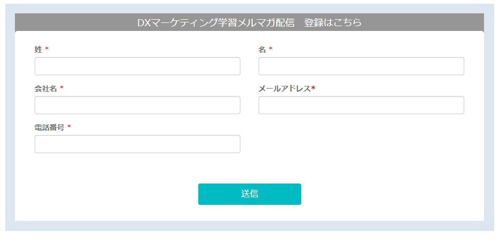Click the 姓 field label text
The image size is (500, 239).
[x=38, y=49]
